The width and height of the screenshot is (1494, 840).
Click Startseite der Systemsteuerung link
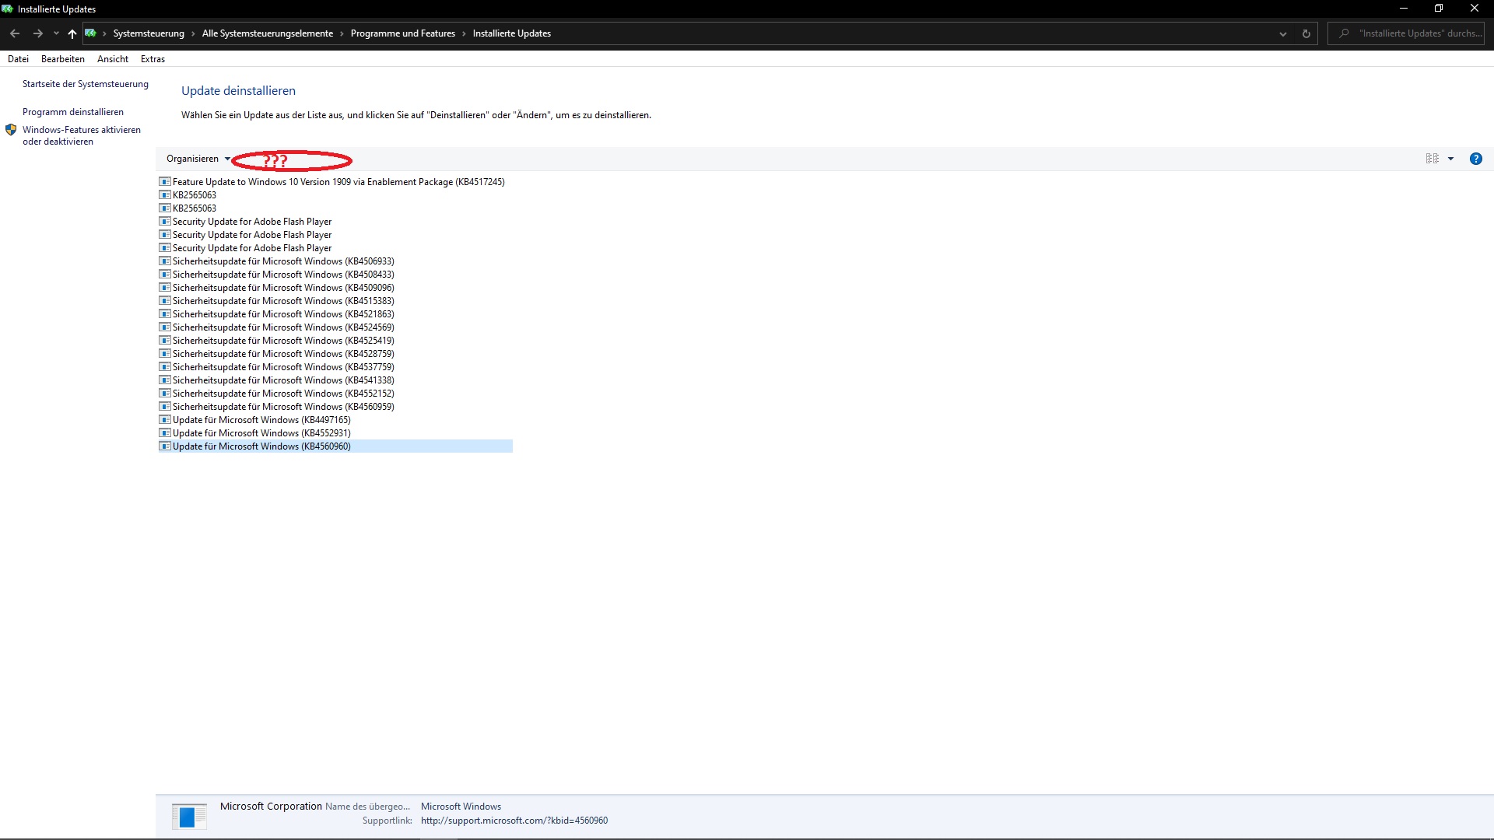[85, 84]
